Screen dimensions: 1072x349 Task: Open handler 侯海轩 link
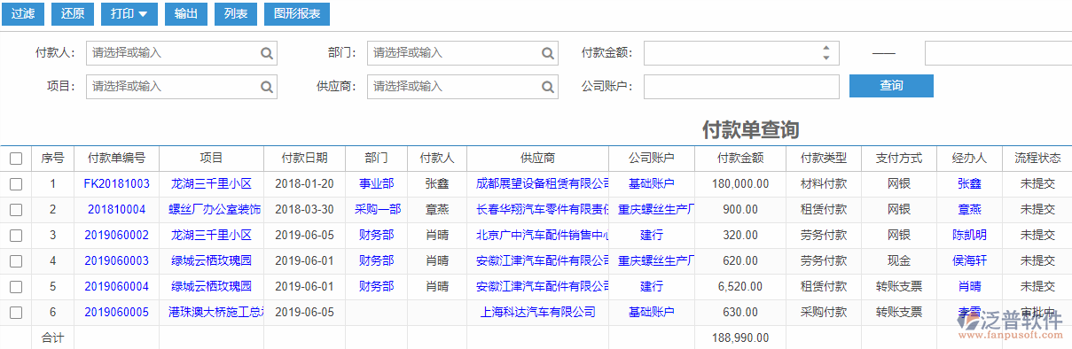click(x=969, y=261)
